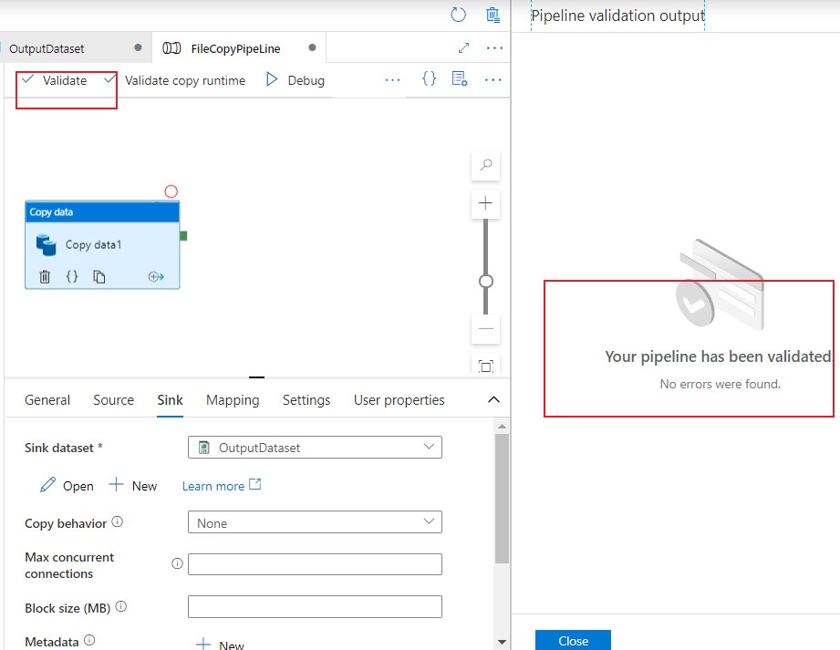
Task: Switch to the OutputDataset tab
Action: point(75,48)
